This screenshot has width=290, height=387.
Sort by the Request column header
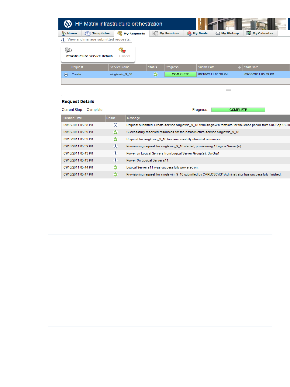point(89,67)
